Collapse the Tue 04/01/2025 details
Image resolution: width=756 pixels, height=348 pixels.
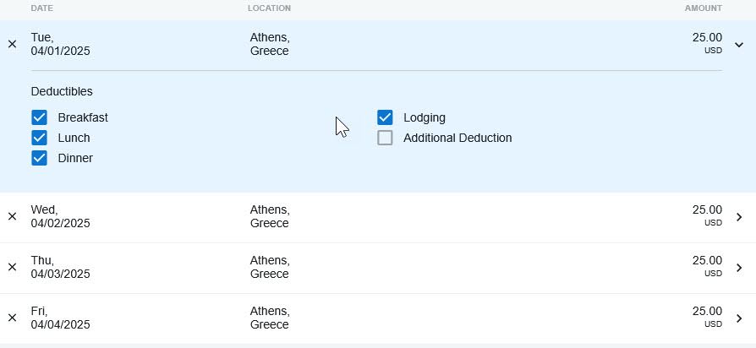tap(739, 44)
